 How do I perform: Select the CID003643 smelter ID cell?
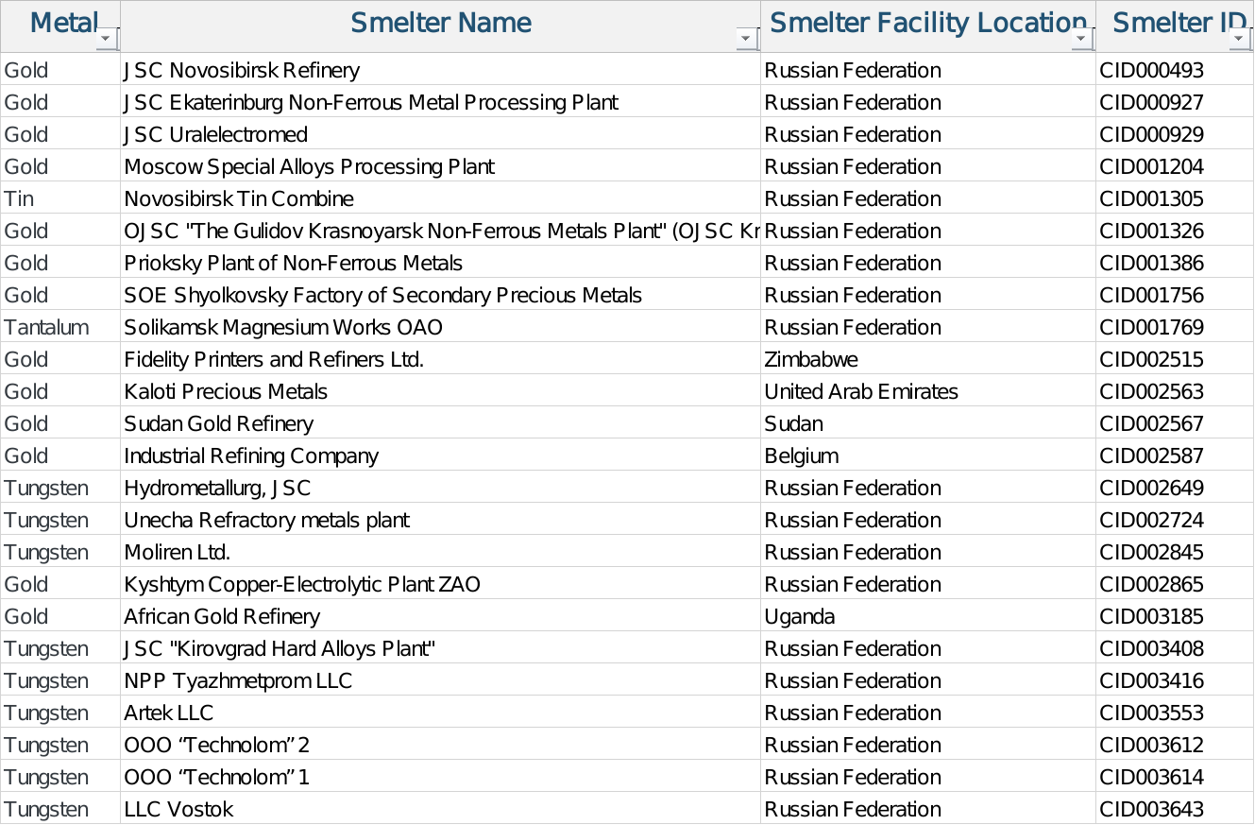coord(1151,810)
